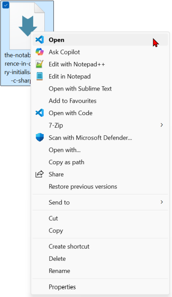Choose Open with Sublime Text

click(100, 89)
